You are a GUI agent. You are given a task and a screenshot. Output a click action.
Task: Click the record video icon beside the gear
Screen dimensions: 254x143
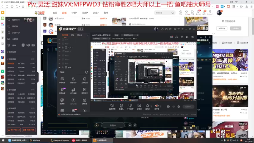(168, 106)
